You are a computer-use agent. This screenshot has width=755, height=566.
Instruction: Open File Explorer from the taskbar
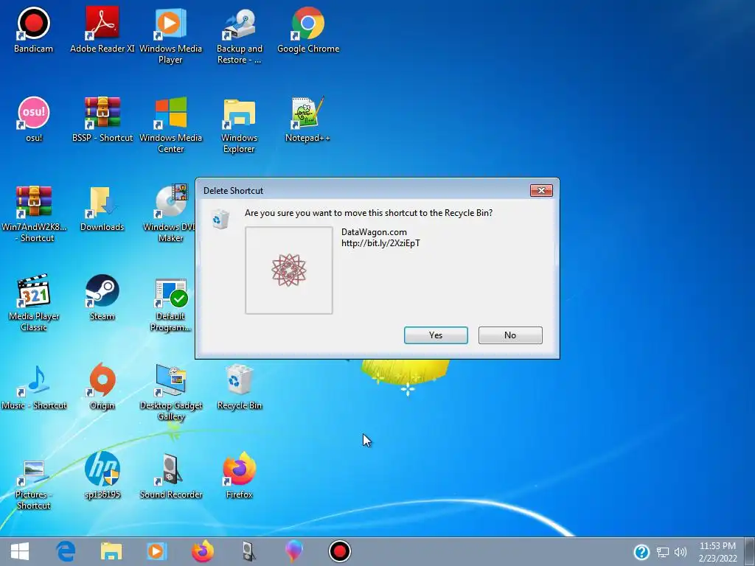111,551
